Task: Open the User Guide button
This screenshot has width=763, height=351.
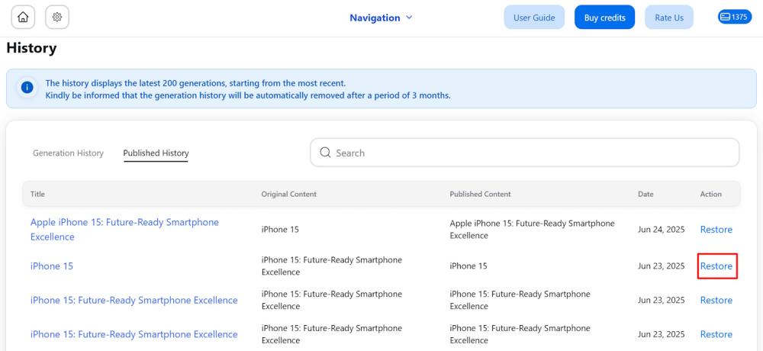Action: click(534, 18)
